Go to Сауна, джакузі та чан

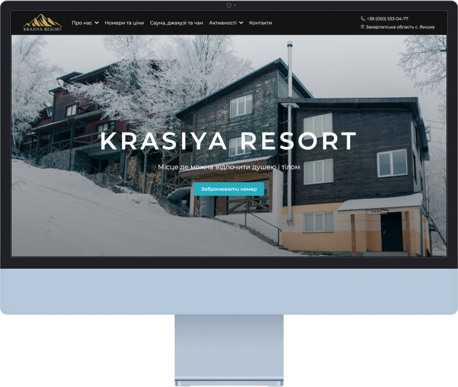(x=176, y=23)
